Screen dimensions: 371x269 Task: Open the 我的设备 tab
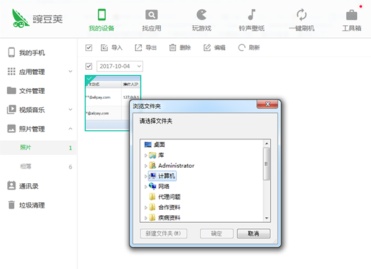[102, 20]
